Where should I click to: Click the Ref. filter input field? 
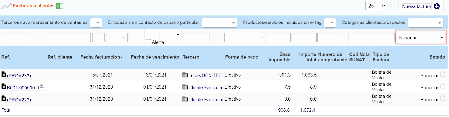14,37
